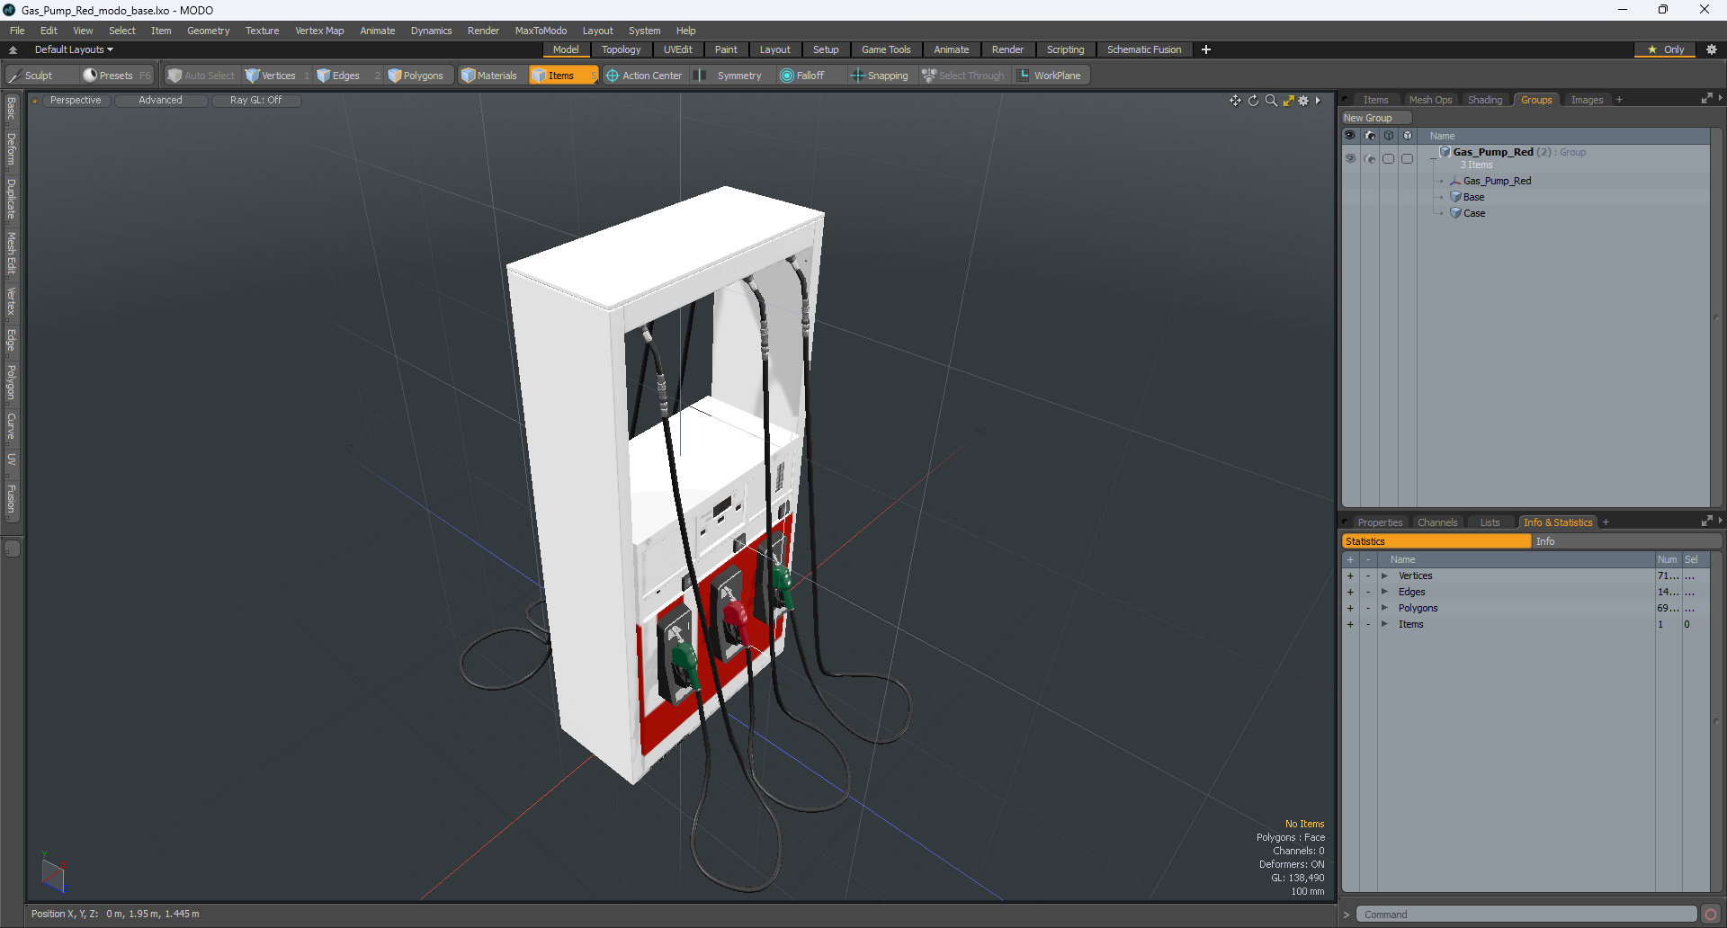Viewport: 1727px width, 928px height.
Task: Expand the Polygons statistics row
Action: click(x=1385, y=608)
